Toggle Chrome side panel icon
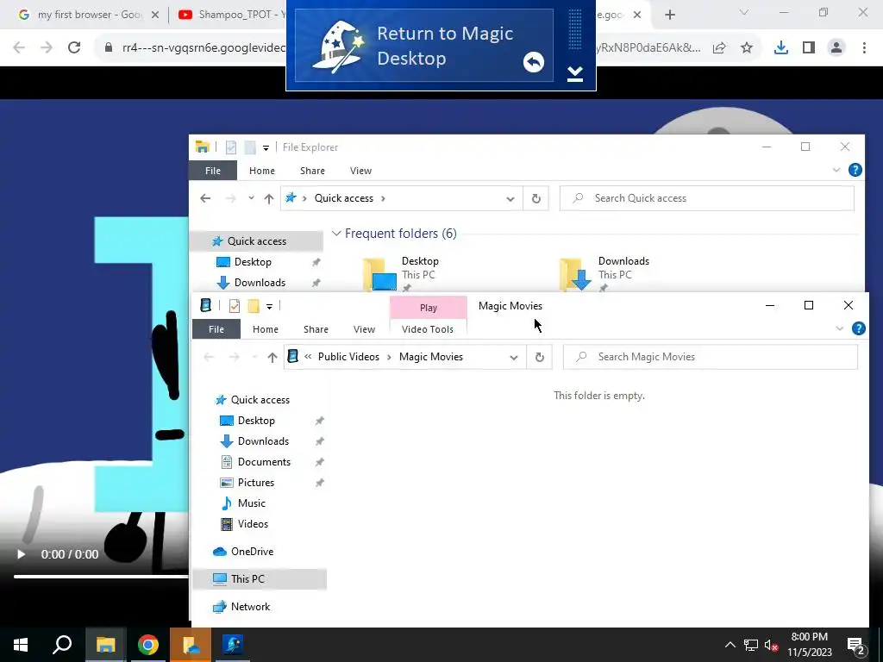The height and width of the screenshot is (662, 883). click(809, 48)
